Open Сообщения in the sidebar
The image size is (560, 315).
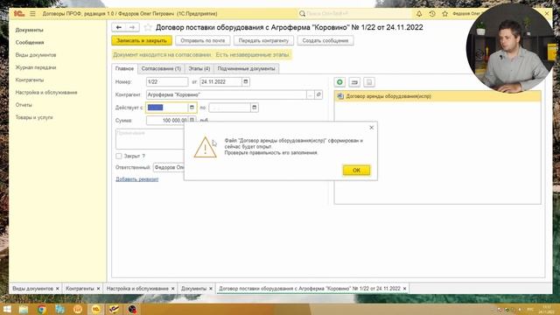tap(30, 43)
